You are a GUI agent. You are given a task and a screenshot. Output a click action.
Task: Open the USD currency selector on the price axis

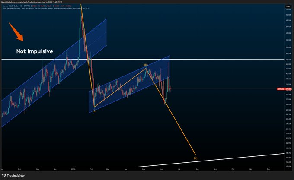[288, 6]
